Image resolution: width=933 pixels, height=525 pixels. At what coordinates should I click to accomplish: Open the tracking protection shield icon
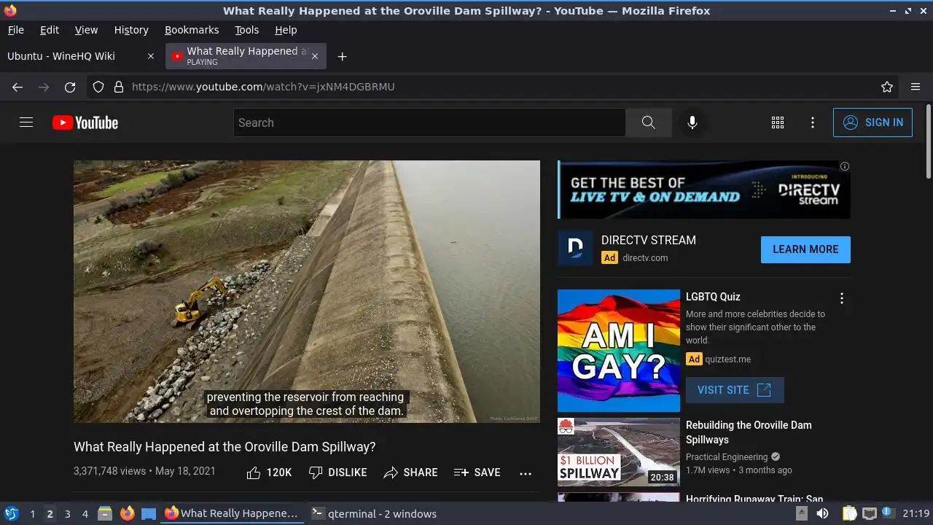98,87
